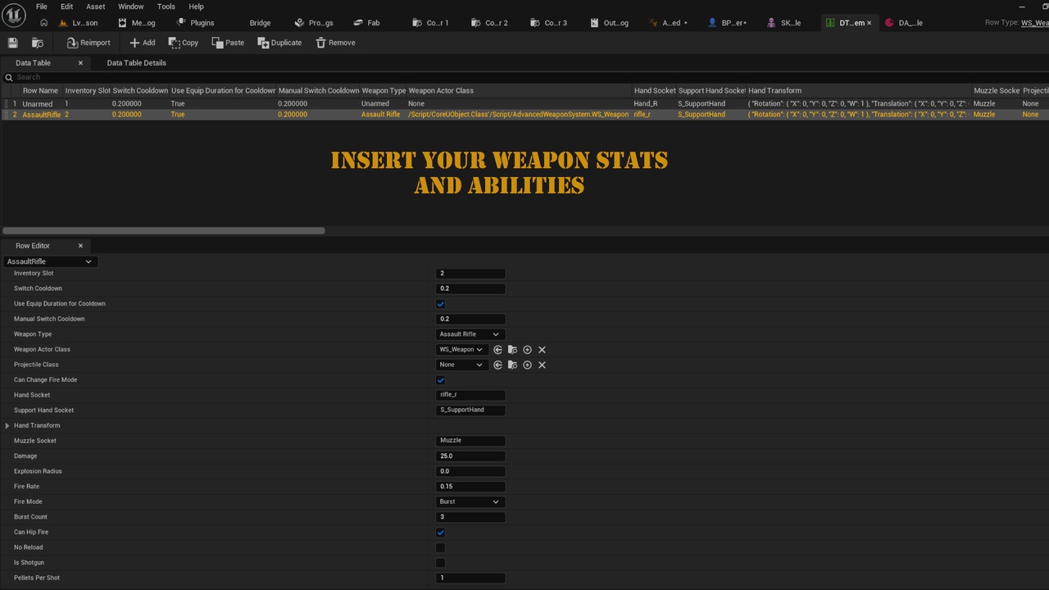Open the Fire Mode Burst dropdown

(470, 501)
